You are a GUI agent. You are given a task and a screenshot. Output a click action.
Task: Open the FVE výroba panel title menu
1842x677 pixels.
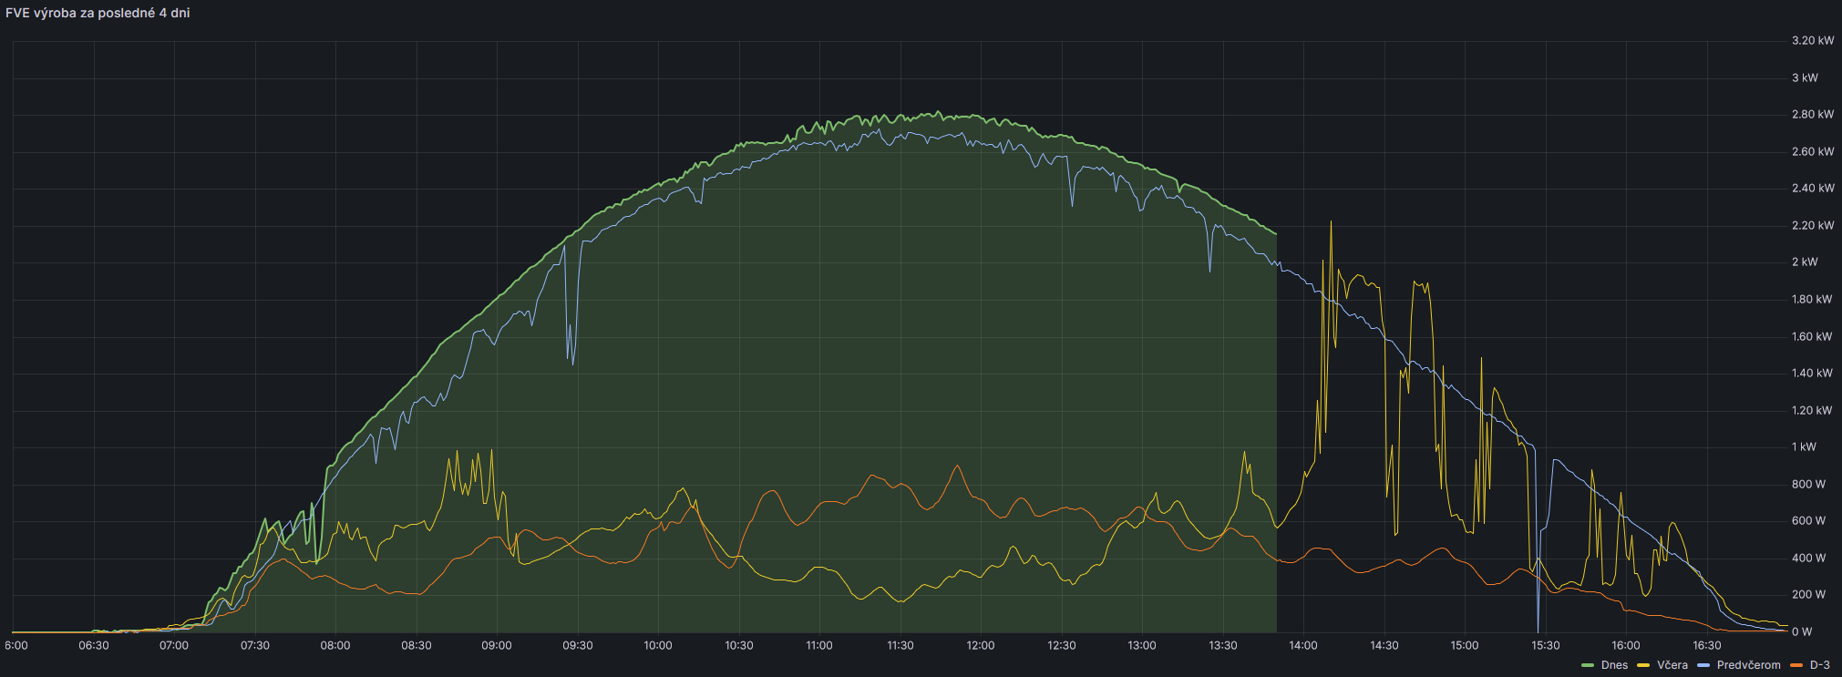point(98,13)
